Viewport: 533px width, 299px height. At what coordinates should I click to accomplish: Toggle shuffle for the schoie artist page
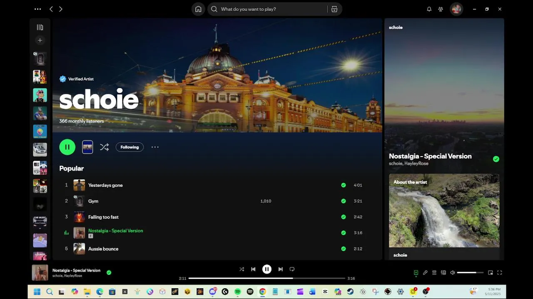[x=104, y=147]
